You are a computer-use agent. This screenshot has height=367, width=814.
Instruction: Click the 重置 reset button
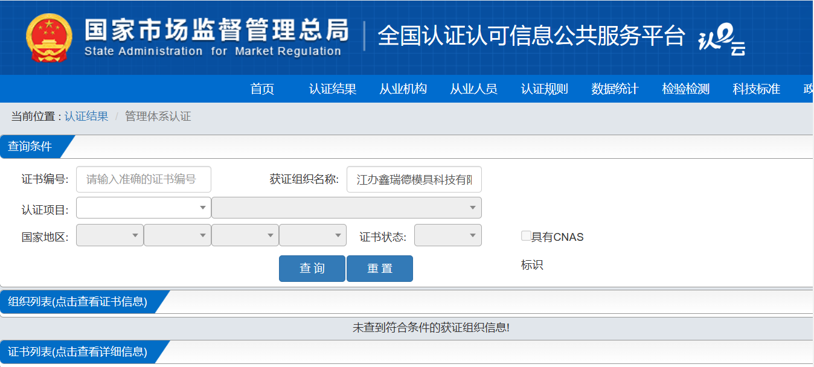coord(380,269)
